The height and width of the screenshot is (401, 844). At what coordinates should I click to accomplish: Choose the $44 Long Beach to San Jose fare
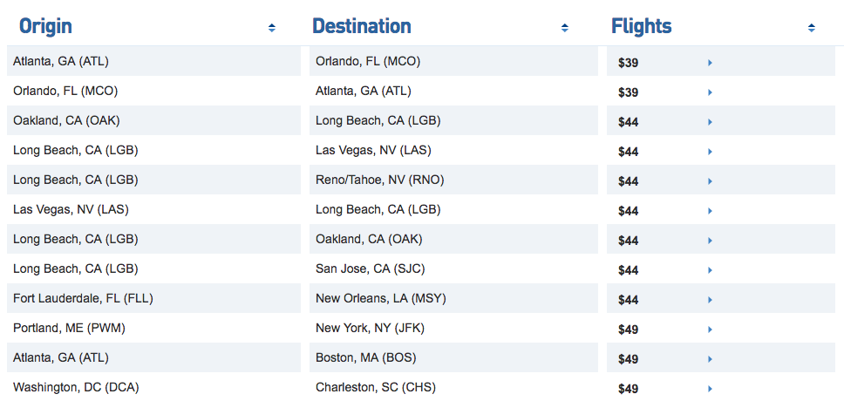point(628,270)
